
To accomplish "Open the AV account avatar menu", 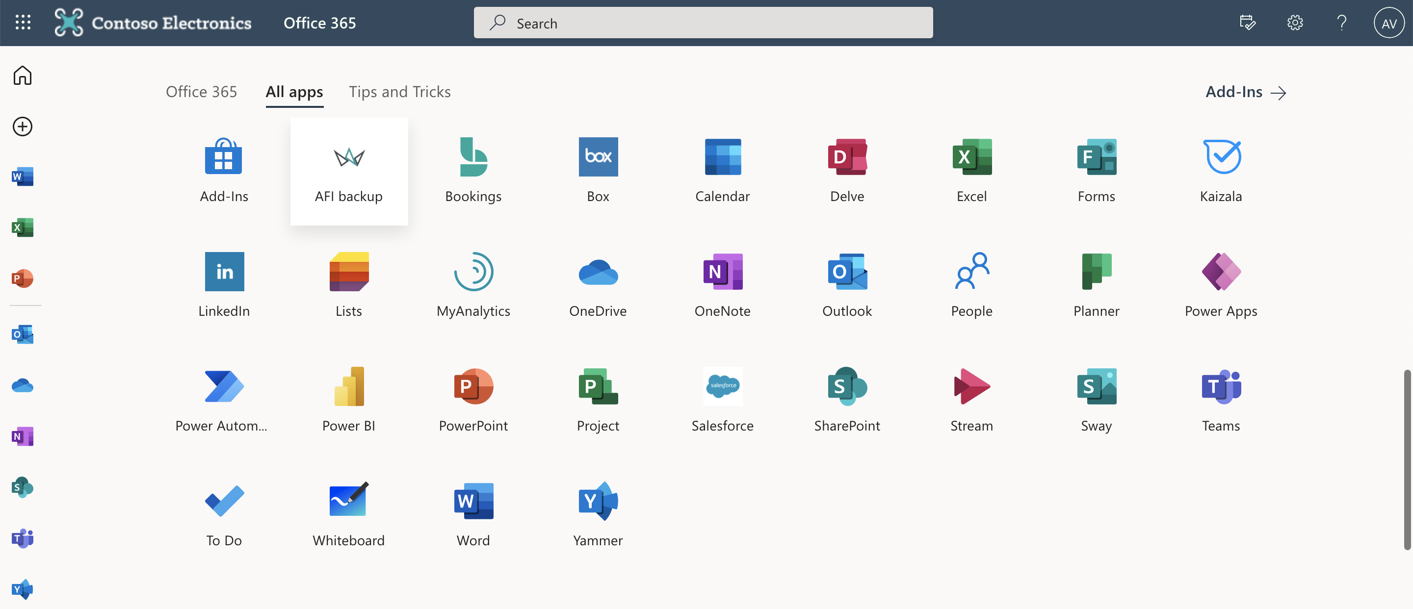I will pyautogui.click(x=1389, y=23).
